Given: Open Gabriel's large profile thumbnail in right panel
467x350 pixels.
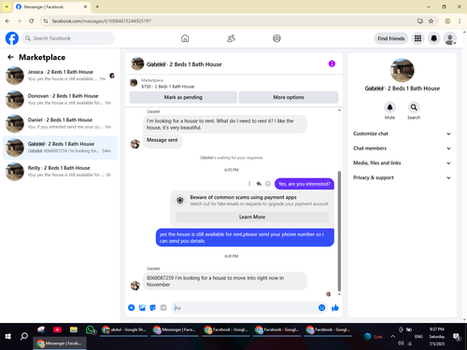Looking at the screenshot, I should [402, 70].
